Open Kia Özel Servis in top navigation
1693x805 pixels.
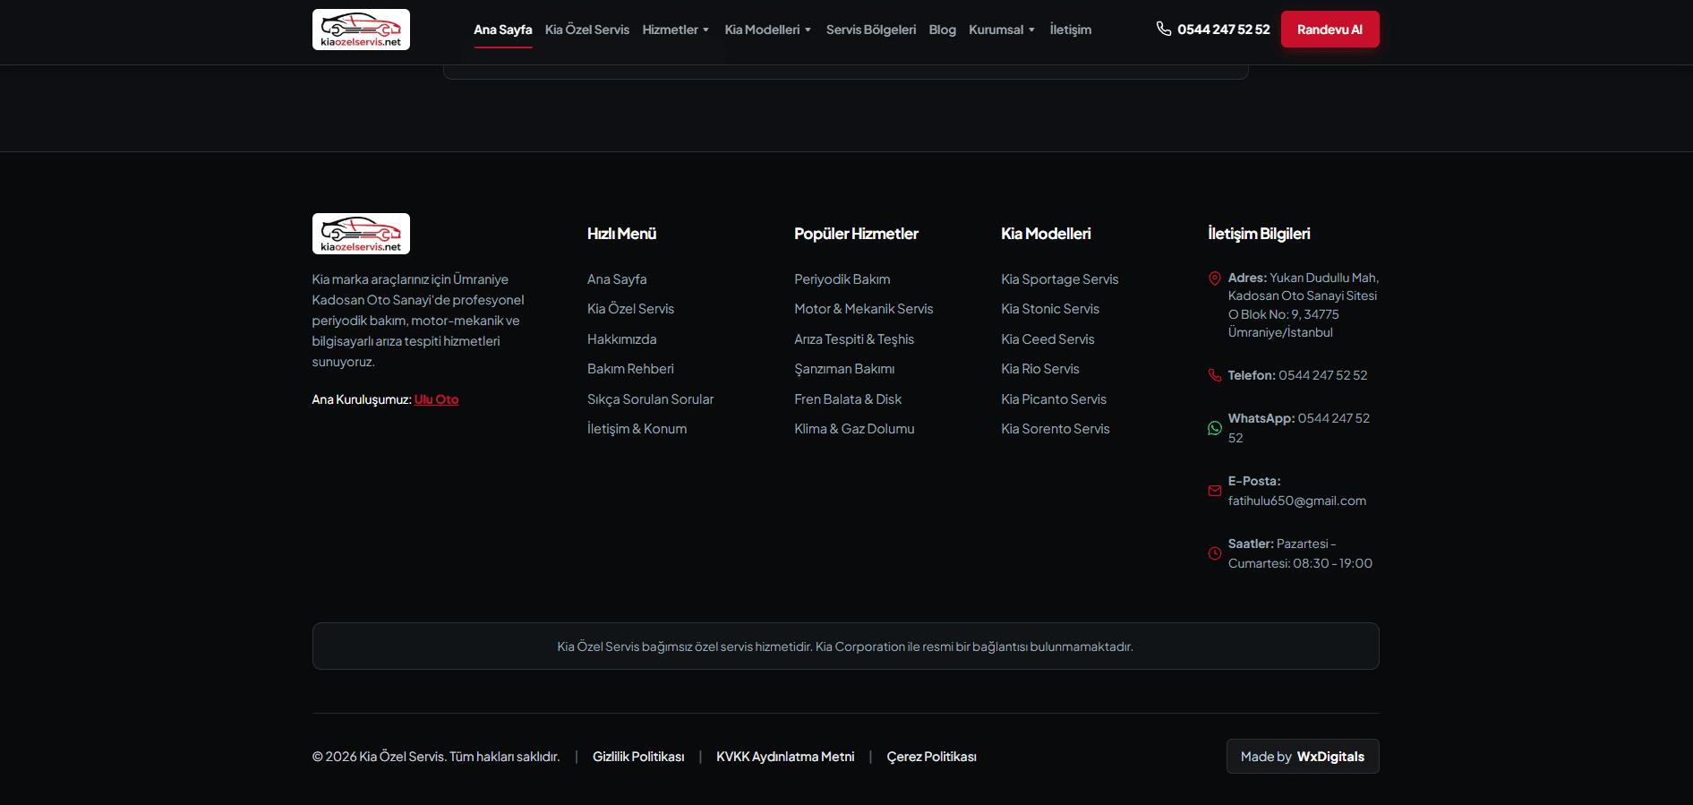tap(587, 30)
